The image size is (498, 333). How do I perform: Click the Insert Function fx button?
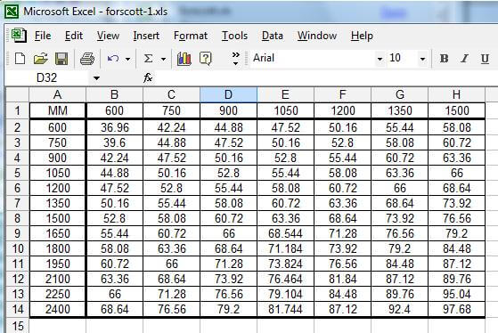click(148, 77)
